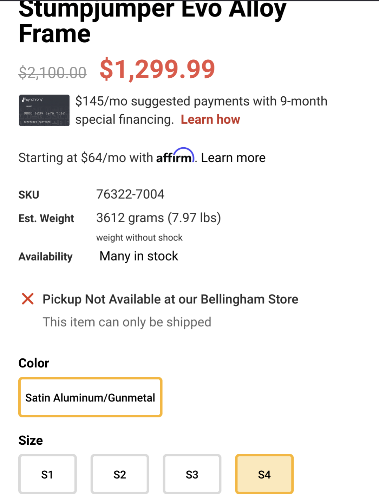Select the Satin Aluminum/Gunmetal color option
The image size is (379, 501).
point(90,397)
